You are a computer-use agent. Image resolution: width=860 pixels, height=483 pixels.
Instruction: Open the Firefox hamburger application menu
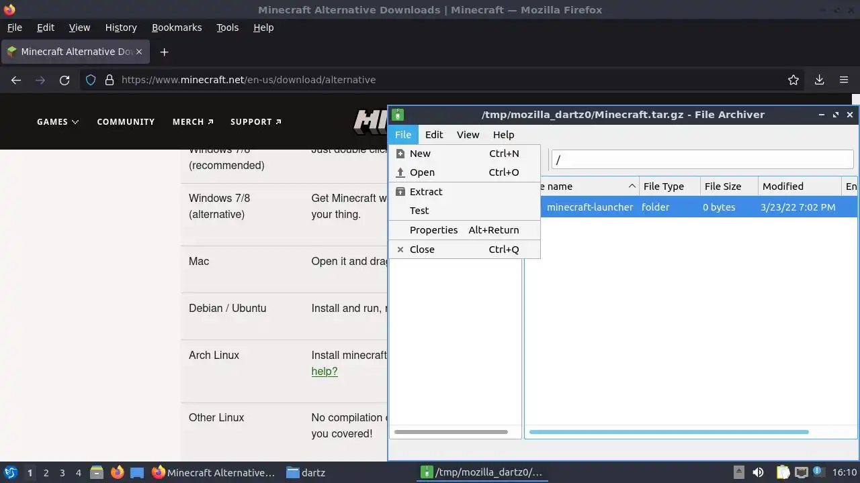click(844, 80)
